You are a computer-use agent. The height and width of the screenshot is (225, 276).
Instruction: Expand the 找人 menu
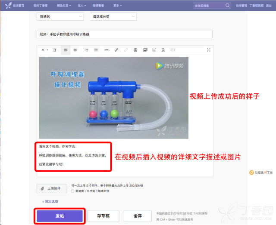pyautogui.click(x=82, y=6)
